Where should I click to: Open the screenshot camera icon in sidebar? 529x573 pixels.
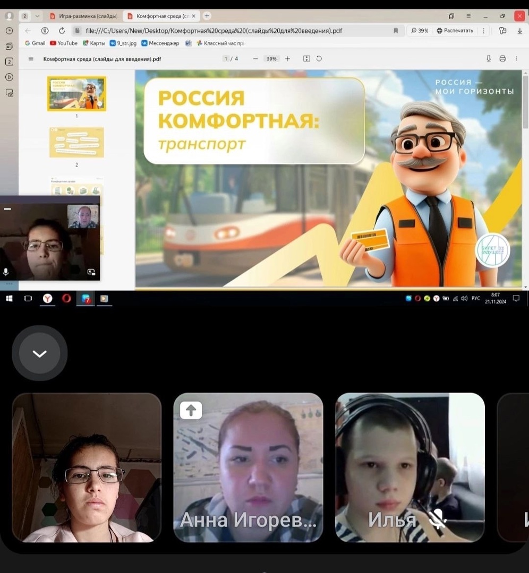click(9, 92)
